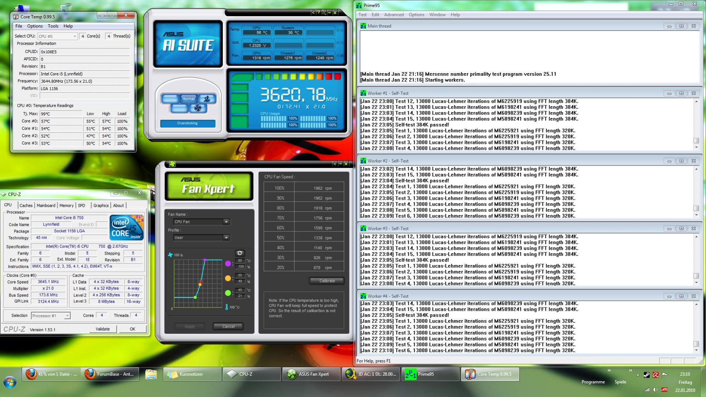Click the Frequency field in Core Temp
This screenshot has height=397, width=706.
[85, 81]
